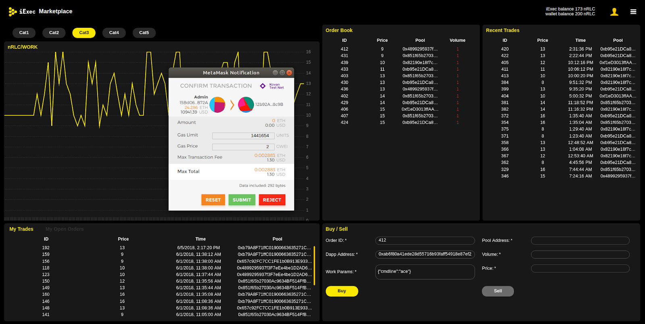Focus the Price input field
Viewport: 645px width, 324px height.
pos(580,268)
